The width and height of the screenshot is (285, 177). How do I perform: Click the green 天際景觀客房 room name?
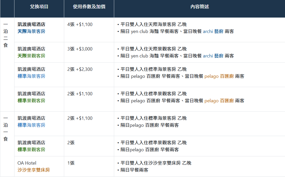point(31,56)
